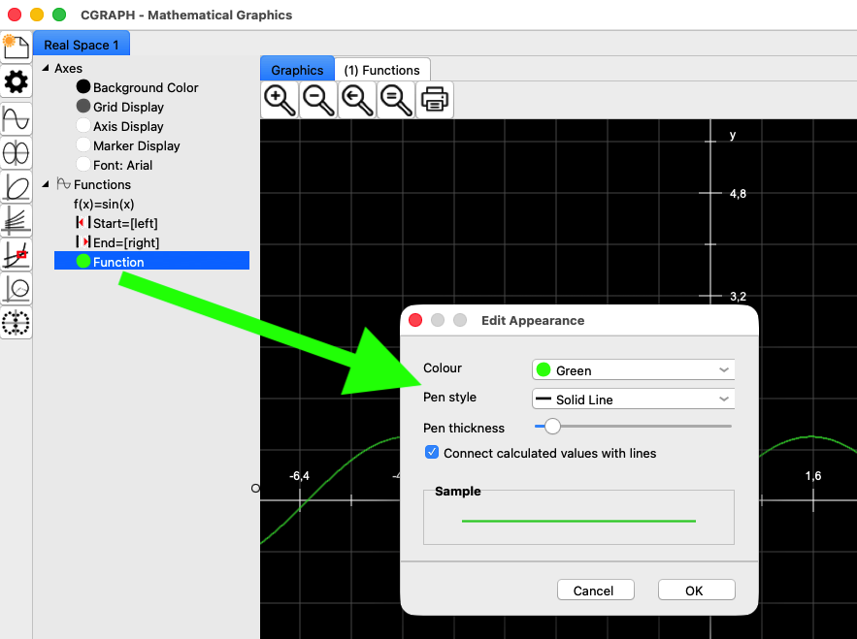Open settings via the gear icon
Viewport: 857px width, 639px height.
(16, 81)
